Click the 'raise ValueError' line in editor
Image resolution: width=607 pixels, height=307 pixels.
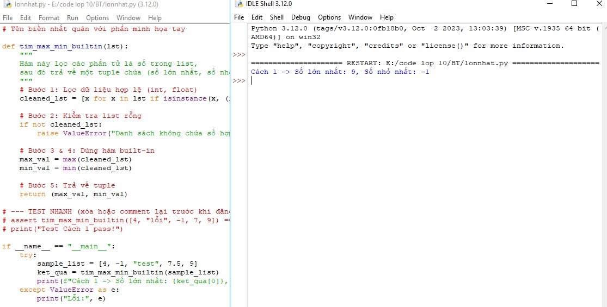coord(133,133)
